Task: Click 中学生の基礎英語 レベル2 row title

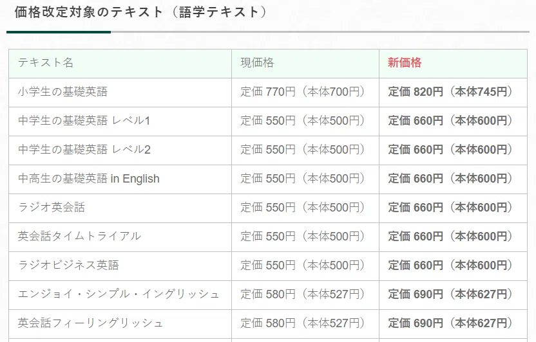Action: click(84, 150)
